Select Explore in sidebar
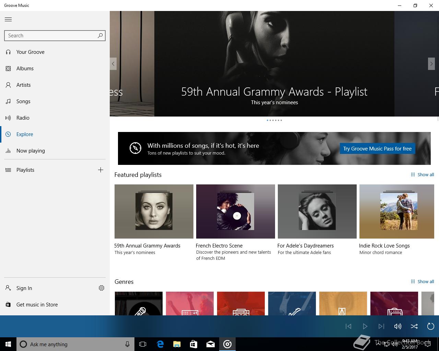This screenshot has height=351, width=439. 55,134
